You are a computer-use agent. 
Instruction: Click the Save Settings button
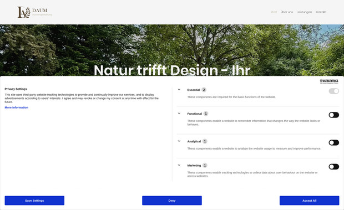(x=34, y=201)
